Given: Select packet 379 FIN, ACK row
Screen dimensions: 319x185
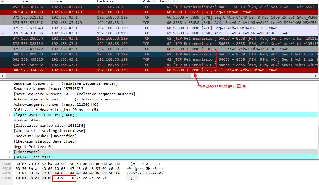Looking at the screenshot, I should [159, 49].
